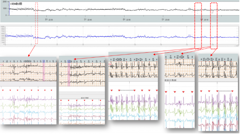Click the first red triangle marker in second panel

(61, 100)
